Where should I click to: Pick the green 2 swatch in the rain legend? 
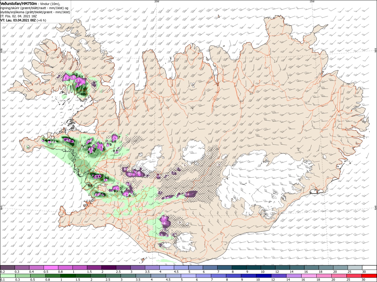click(98, 276)
